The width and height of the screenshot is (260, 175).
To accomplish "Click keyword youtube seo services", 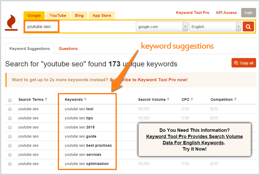I will [x=83, y=154].
